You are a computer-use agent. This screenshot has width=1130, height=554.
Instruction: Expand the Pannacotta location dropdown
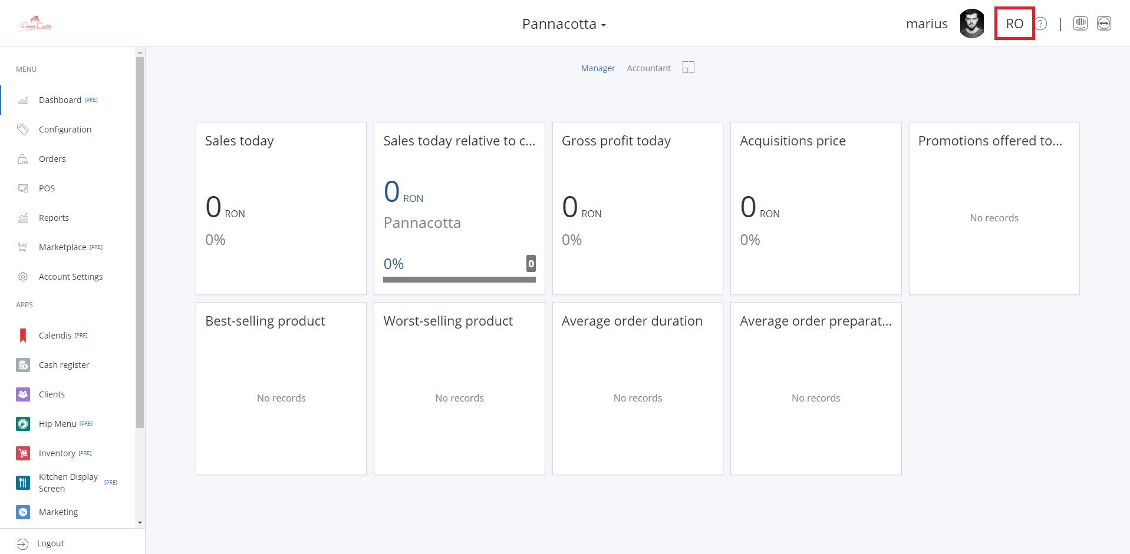564,24
